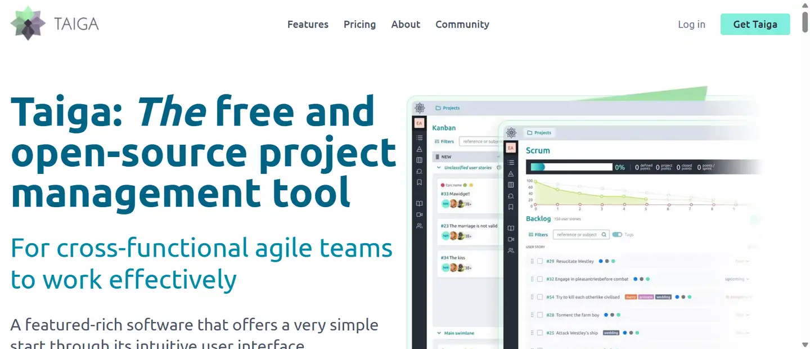Image resolution: width=810 pixels, height=349 pixels.
Task: Open Projects breadcrumb in Kanban window
Action: point(448,108)
